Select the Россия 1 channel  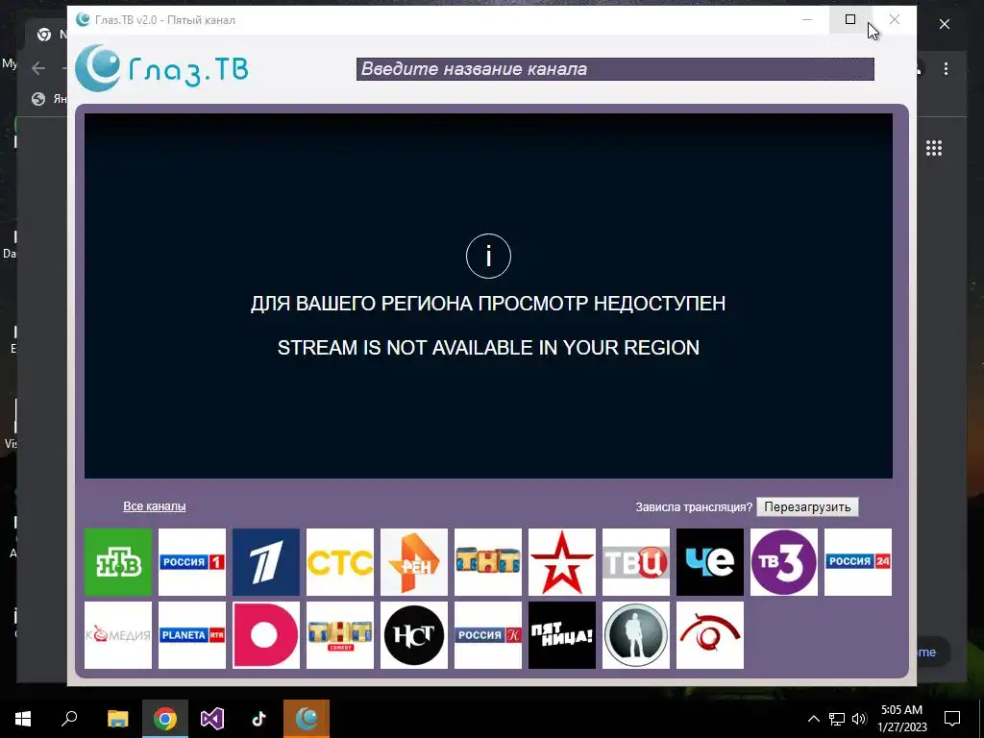pos(192,561)
